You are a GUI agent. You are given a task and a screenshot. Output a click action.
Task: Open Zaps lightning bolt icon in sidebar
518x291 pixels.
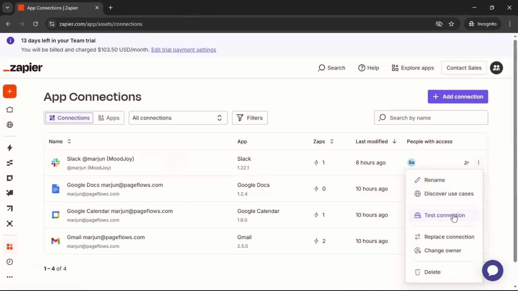[10, 148]
